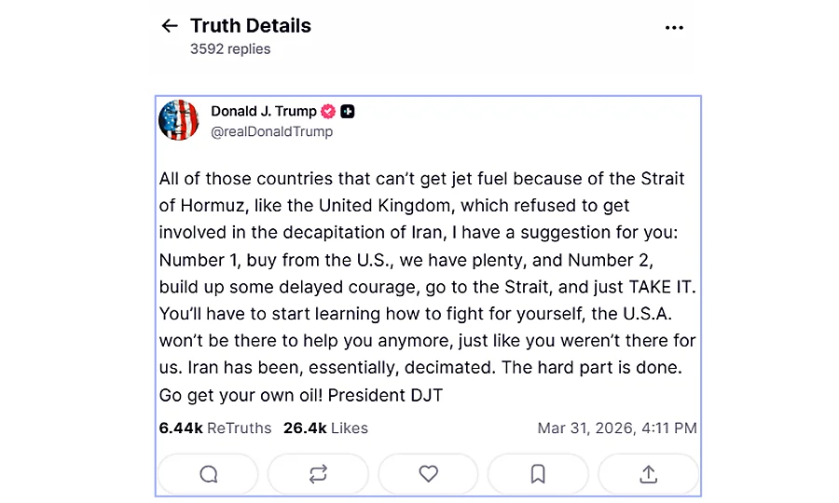View the 6.44k ReTruths list
Image resolution: width=839 pixels, height=503 pixels.
(x=215, y=428)
